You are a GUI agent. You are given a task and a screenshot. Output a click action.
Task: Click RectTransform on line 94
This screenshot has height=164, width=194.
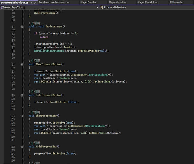click(98, 75)
